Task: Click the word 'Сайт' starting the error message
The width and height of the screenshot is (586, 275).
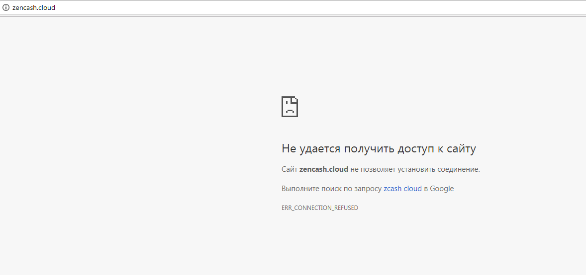Action: (289, 169)
